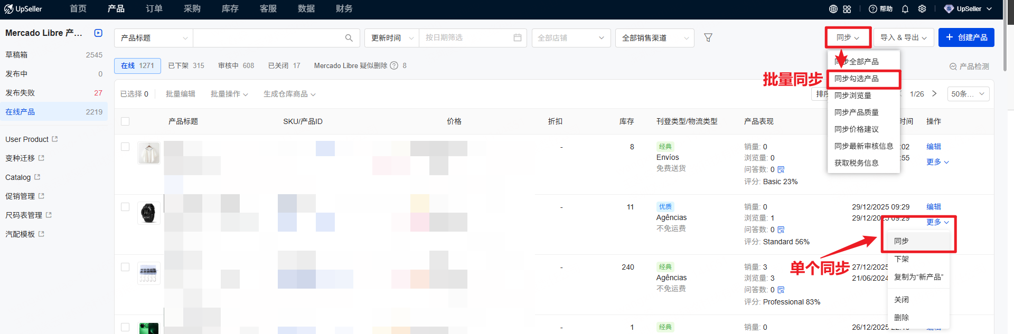Choose 同步勾选产品 from the sync menu
Screen dimensions: 1014x334
(x=857, y=79)
